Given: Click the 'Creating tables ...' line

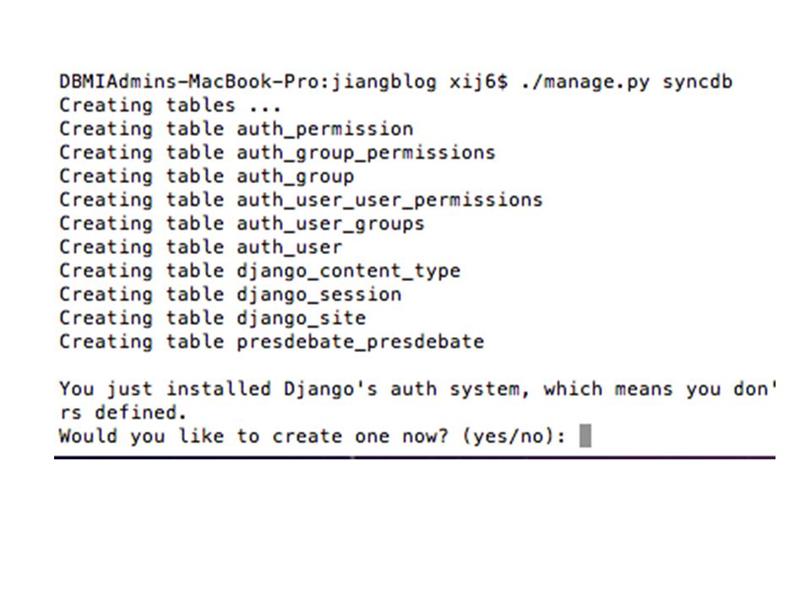Looking at the screenshot, I should coord(170,106).
